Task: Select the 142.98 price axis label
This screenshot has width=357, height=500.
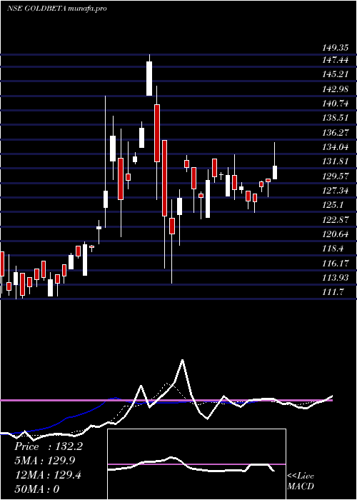Action: 336,89
